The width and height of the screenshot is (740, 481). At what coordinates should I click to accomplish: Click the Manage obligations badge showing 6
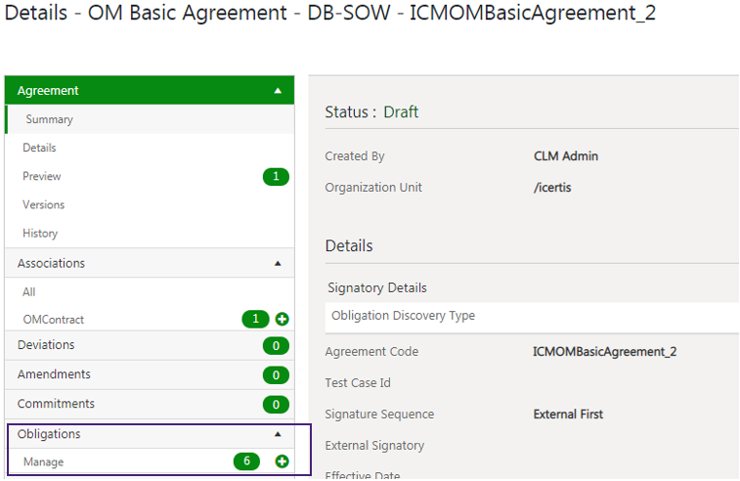tap(246, 461)
